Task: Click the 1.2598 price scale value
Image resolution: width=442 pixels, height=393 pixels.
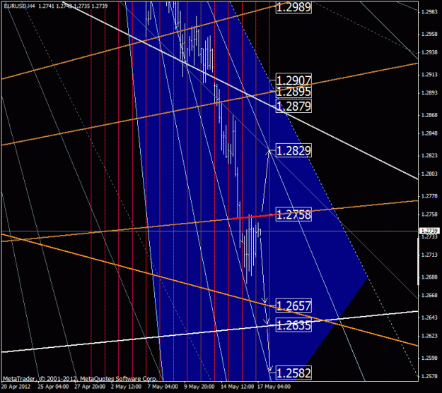Action: click(429, 358)
